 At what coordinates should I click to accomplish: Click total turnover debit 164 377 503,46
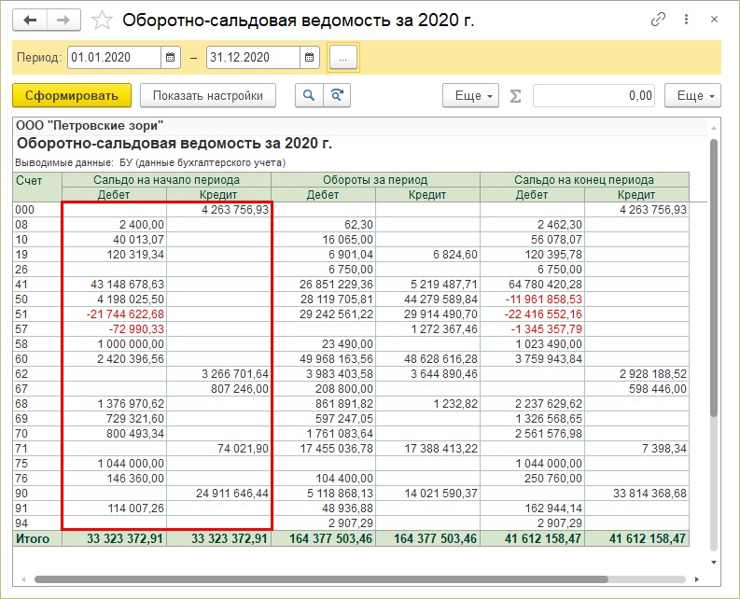[331, 538]
